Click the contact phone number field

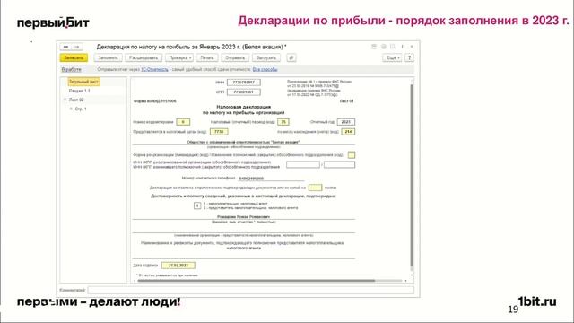271,179
